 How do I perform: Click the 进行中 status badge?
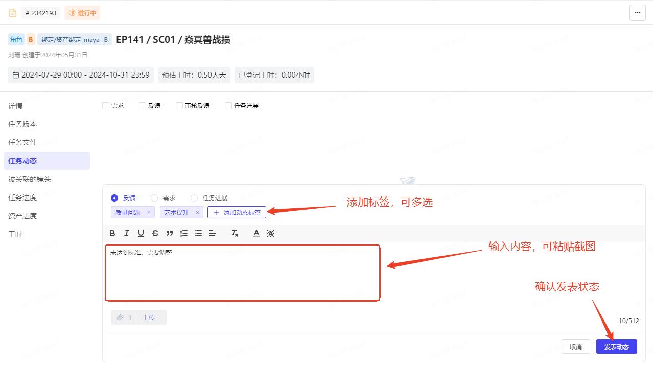coord(82,13)
